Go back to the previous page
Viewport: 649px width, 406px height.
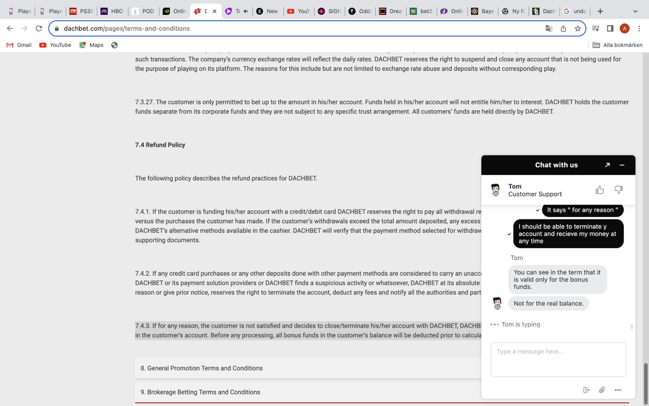[x=10, y=29]
